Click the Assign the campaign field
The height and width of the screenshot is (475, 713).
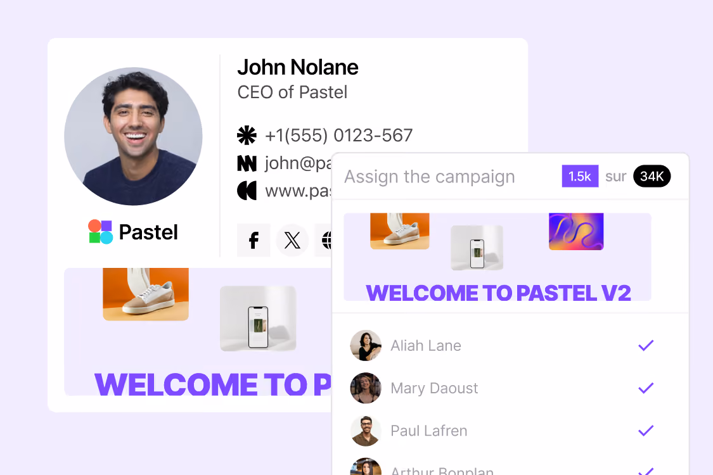429,176
